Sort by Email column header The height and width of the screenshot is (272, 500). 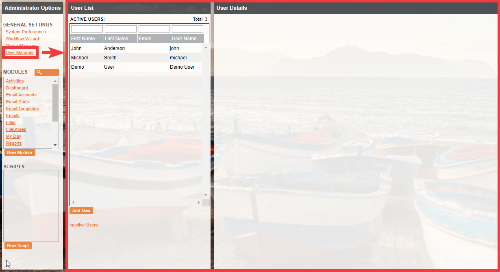pos(154,39)
